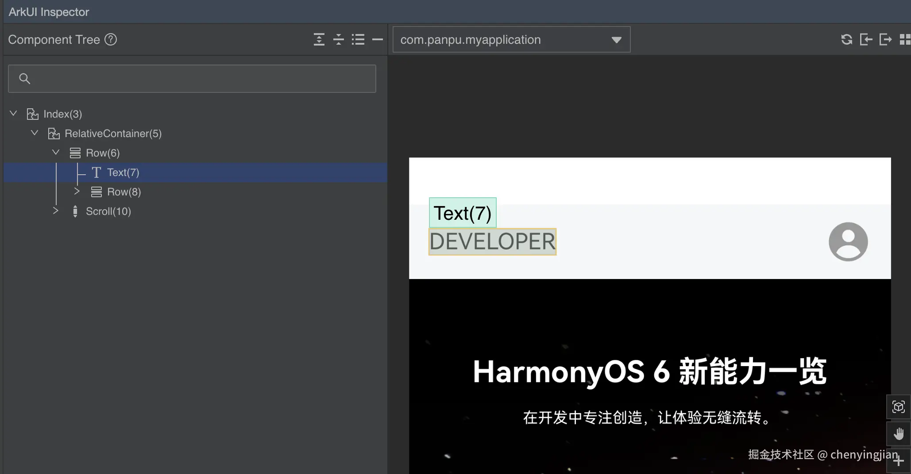Select the Row(8) tree item
This screenshot has height=474, width=911.
(x=195, y=192)
